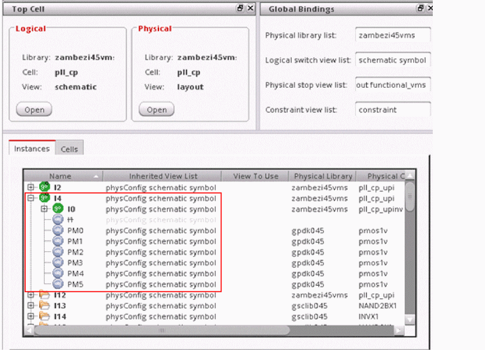Click the table's scroll right arrow
Viewport: 485px width, 350px height.
399,330
